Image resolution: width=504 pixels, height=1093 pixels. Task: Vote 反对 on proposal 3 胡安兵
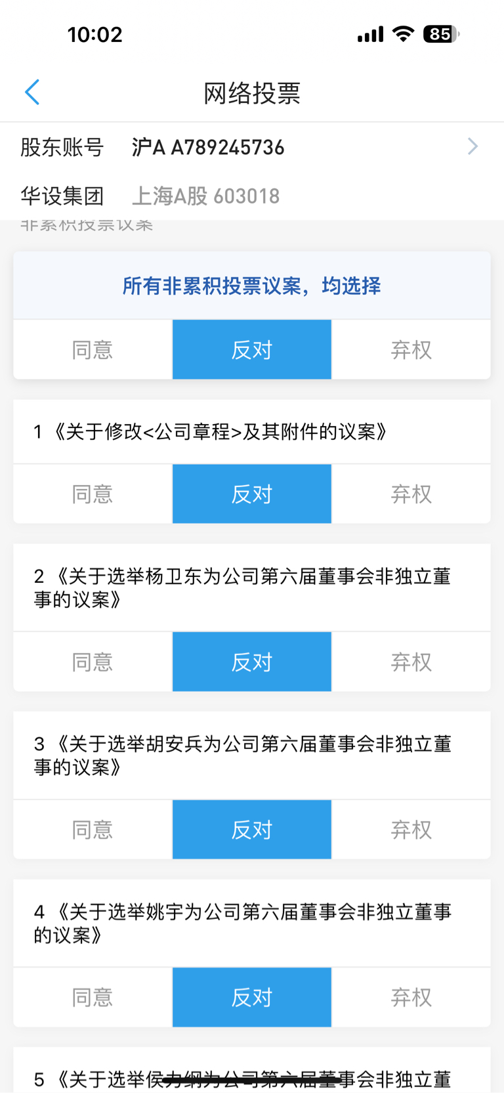pyautogui.click(x=252, y=830)
